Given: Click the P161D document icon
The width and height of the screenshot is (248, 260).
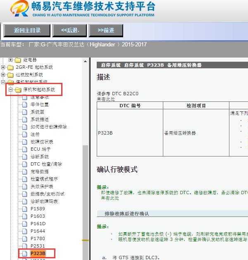Looking at the screenshot, I should point(25,224).
